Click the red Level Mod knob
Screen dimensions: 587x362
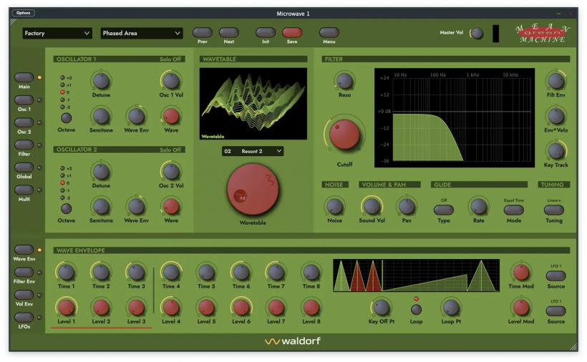click(x=520, y=308)
